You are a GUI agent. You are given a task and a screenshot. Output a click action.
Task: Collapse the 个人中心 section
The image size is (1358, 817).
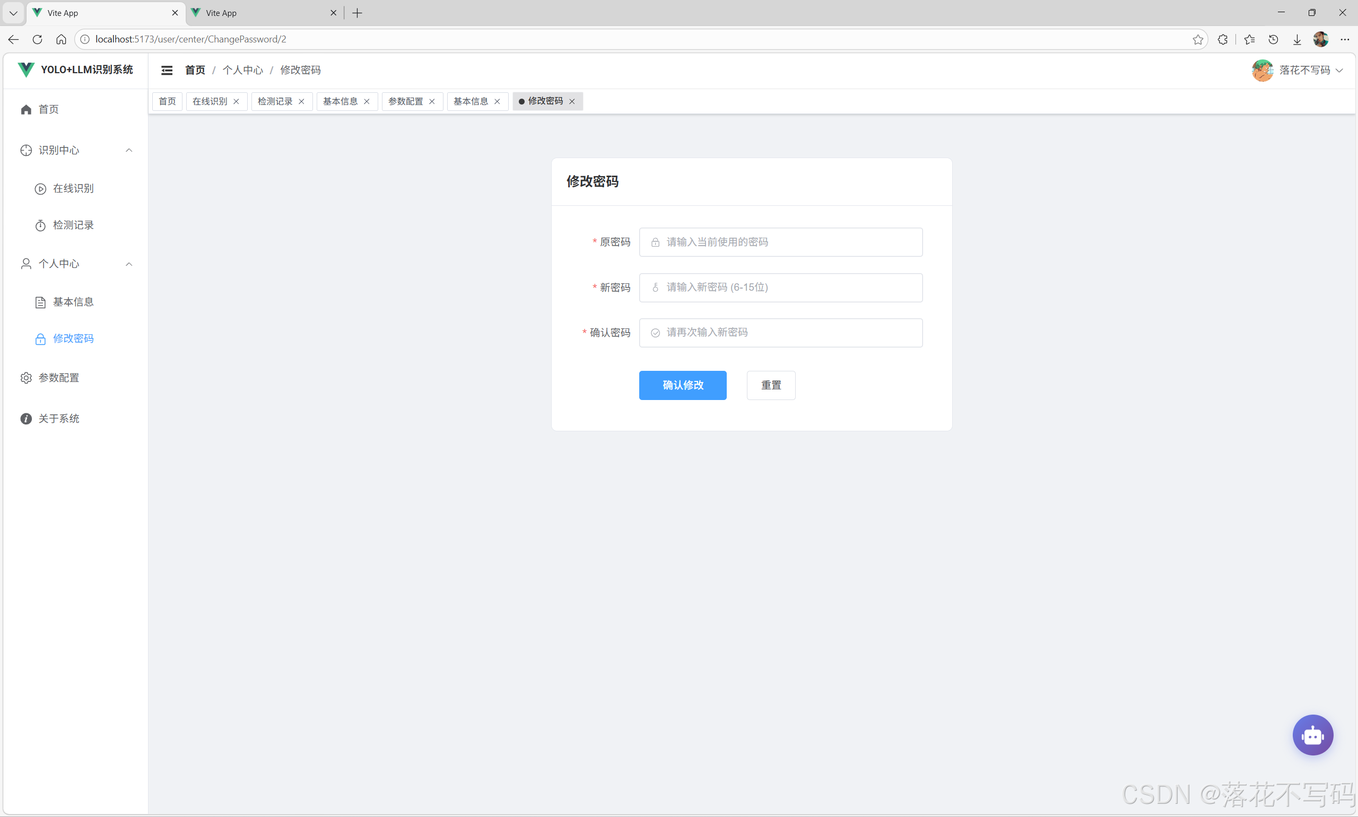pyautogui.click(x=128, y=264)
